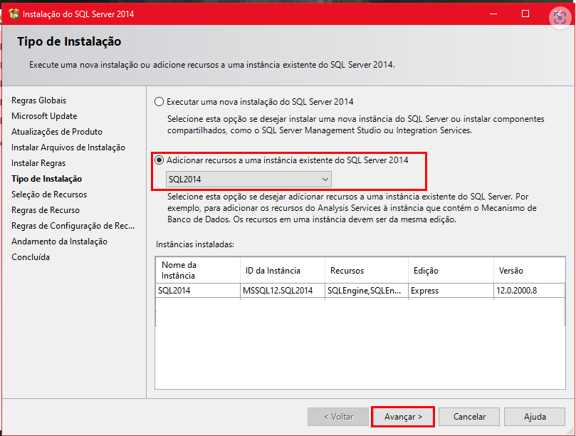Select 'Regras Globais' step in sidebar
Image resolution: width=576 pixels, height=436 pixels.
coord(38,100)
